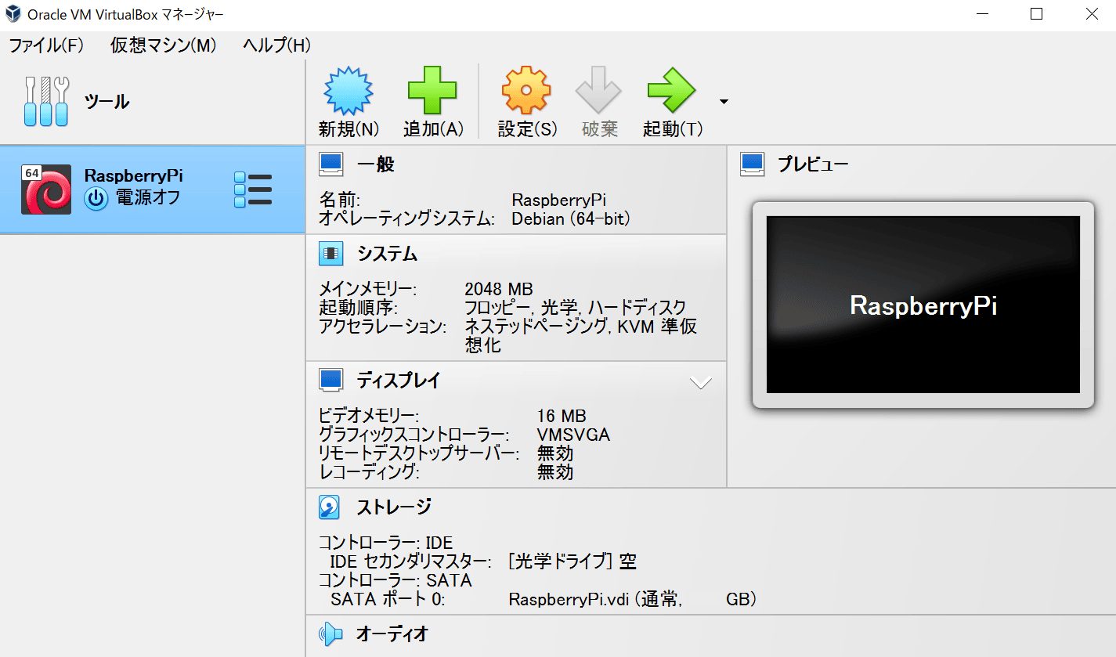Open the ディスプレイ settings heading
The image size is (1116, 657).
point(399,381)
